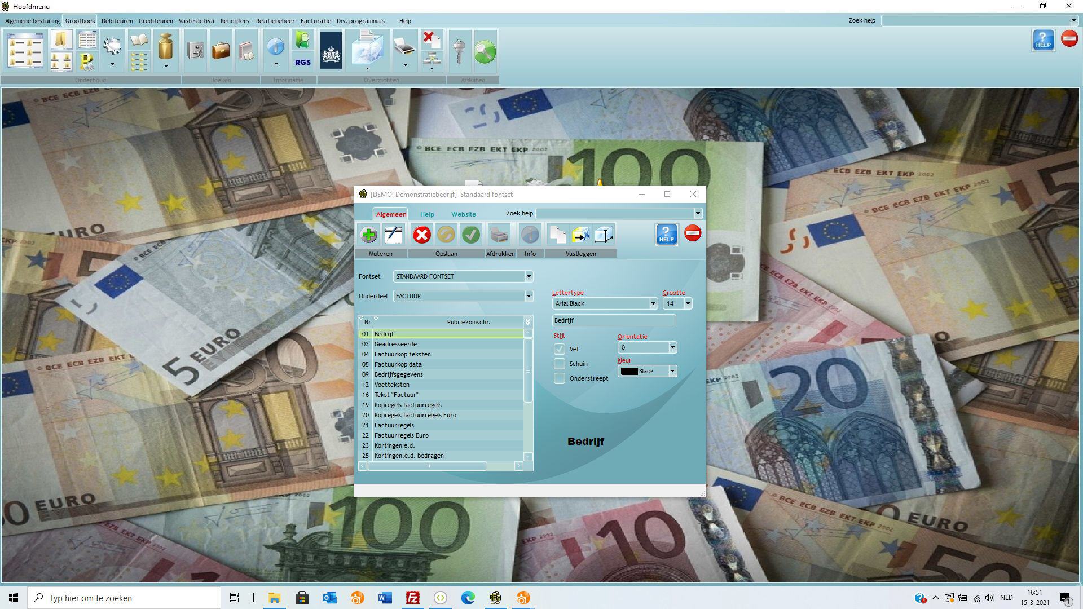The image size is (1083, 609).
Task: Open the Onderdeel FACTUUR dropdown
Action: [x=529, y=296]
